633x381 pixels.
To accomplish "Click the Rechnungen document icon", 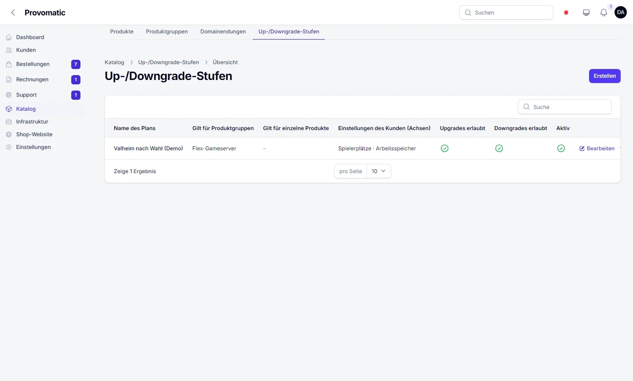I will pos(9,80).
